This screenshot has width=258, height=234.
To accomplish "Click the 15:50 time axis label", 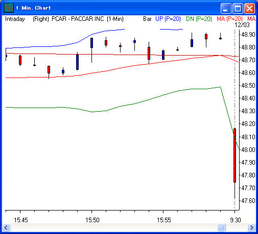I will tap(92, 220).
